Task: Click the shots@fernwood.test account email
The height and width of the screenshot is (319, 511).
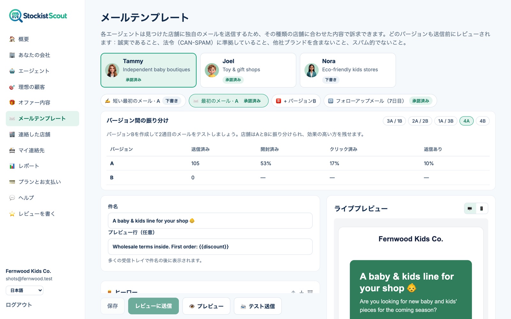Action: tap(29, 279)
